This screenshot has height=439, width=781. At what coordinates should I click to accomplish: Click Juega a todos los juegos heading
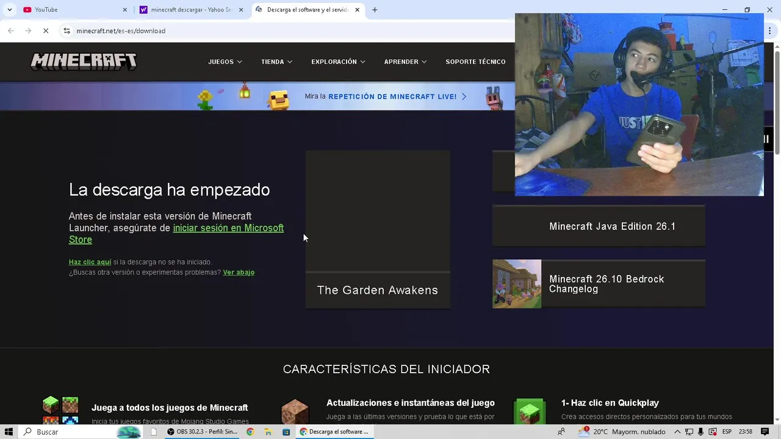170,408
